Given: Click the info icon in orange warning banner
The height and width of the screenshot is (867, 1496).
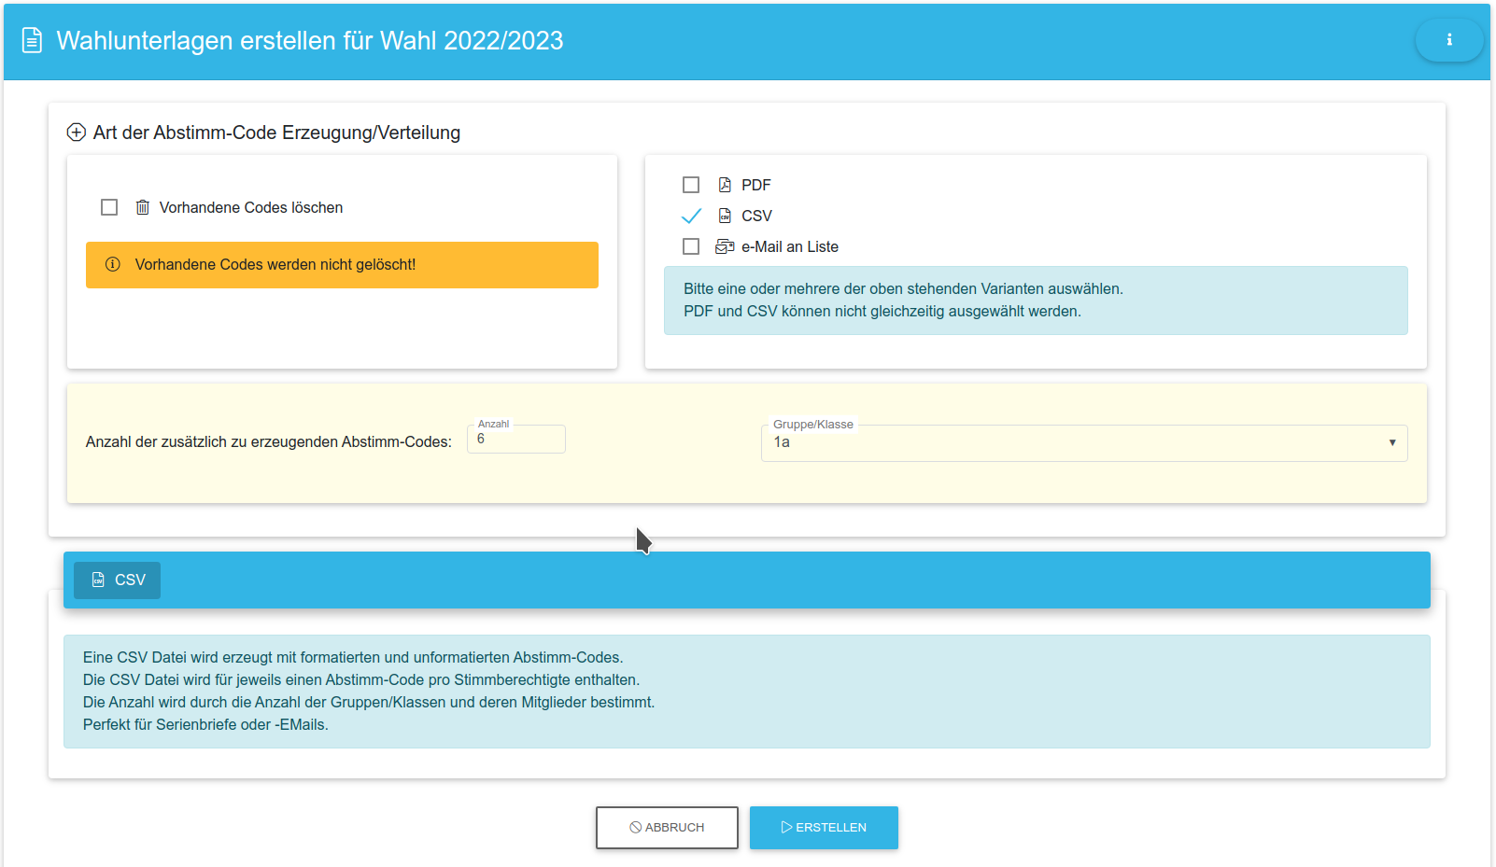Looking at the screenshot, I should tap(113, 264).
